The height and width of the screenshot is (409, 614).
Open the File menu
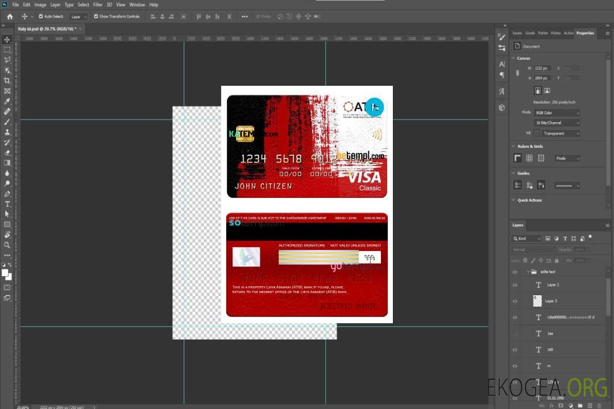click(16, 5)
